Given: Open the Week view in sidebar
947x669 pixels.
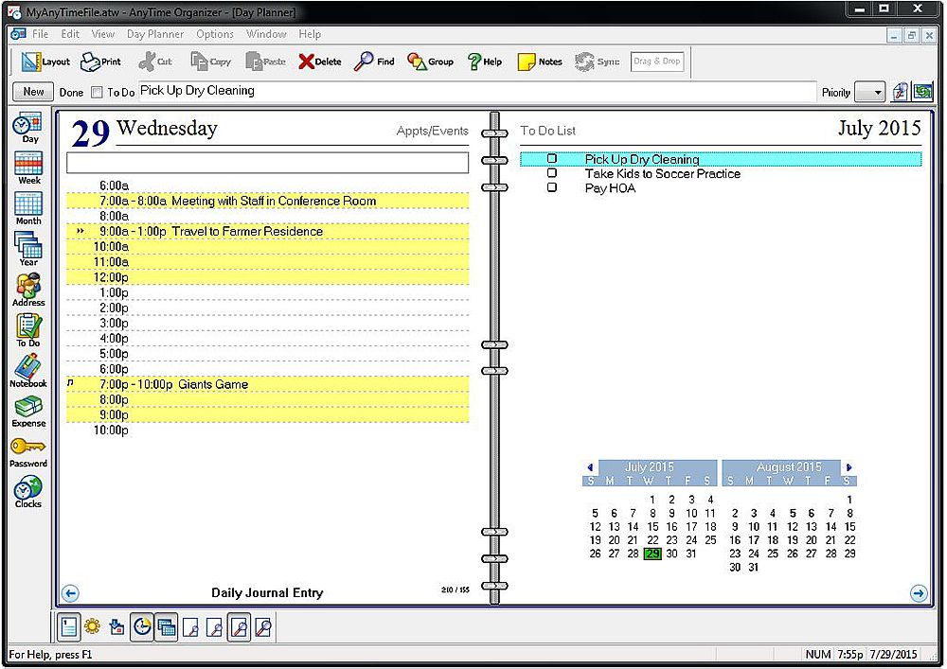Looking at the screenshot, I should coord(28,167).
